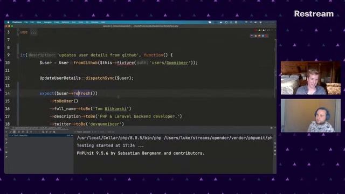The height and width of the screenshot is (194, 345).
Task: Toggle Sort Alphabetically in test runner
Action: (x=19, y=132)
